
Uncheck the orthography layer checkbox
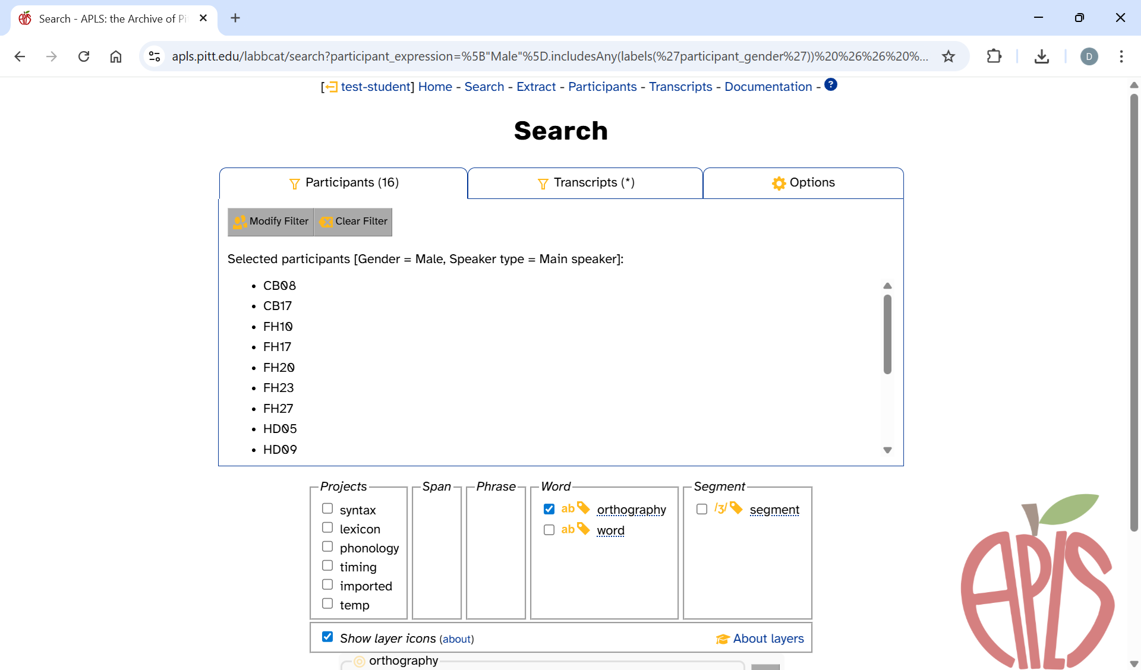coord(549,509)
